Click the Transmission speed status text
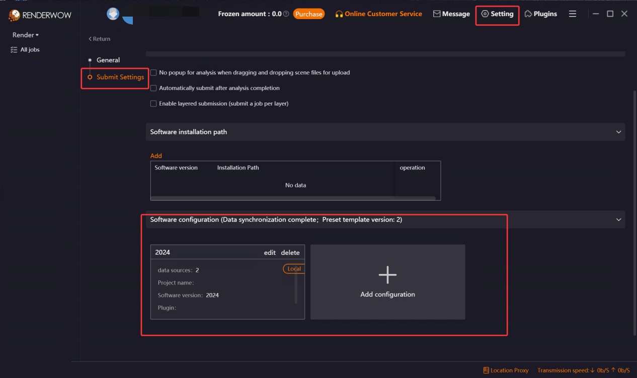637x378 pixels. coord(583,370)
